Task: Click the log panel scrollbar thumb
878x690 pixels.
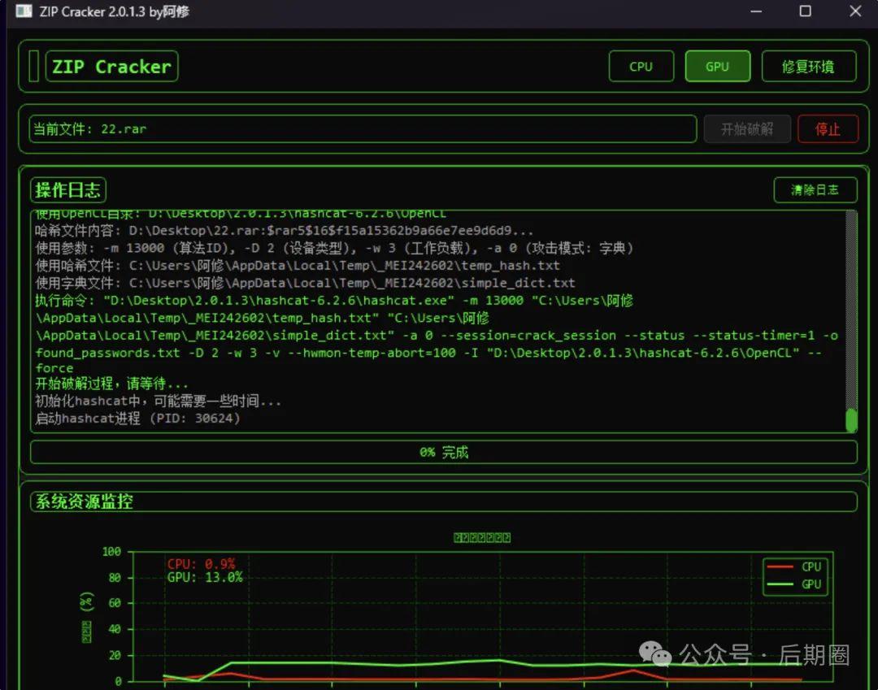Action: click(851, 420)
